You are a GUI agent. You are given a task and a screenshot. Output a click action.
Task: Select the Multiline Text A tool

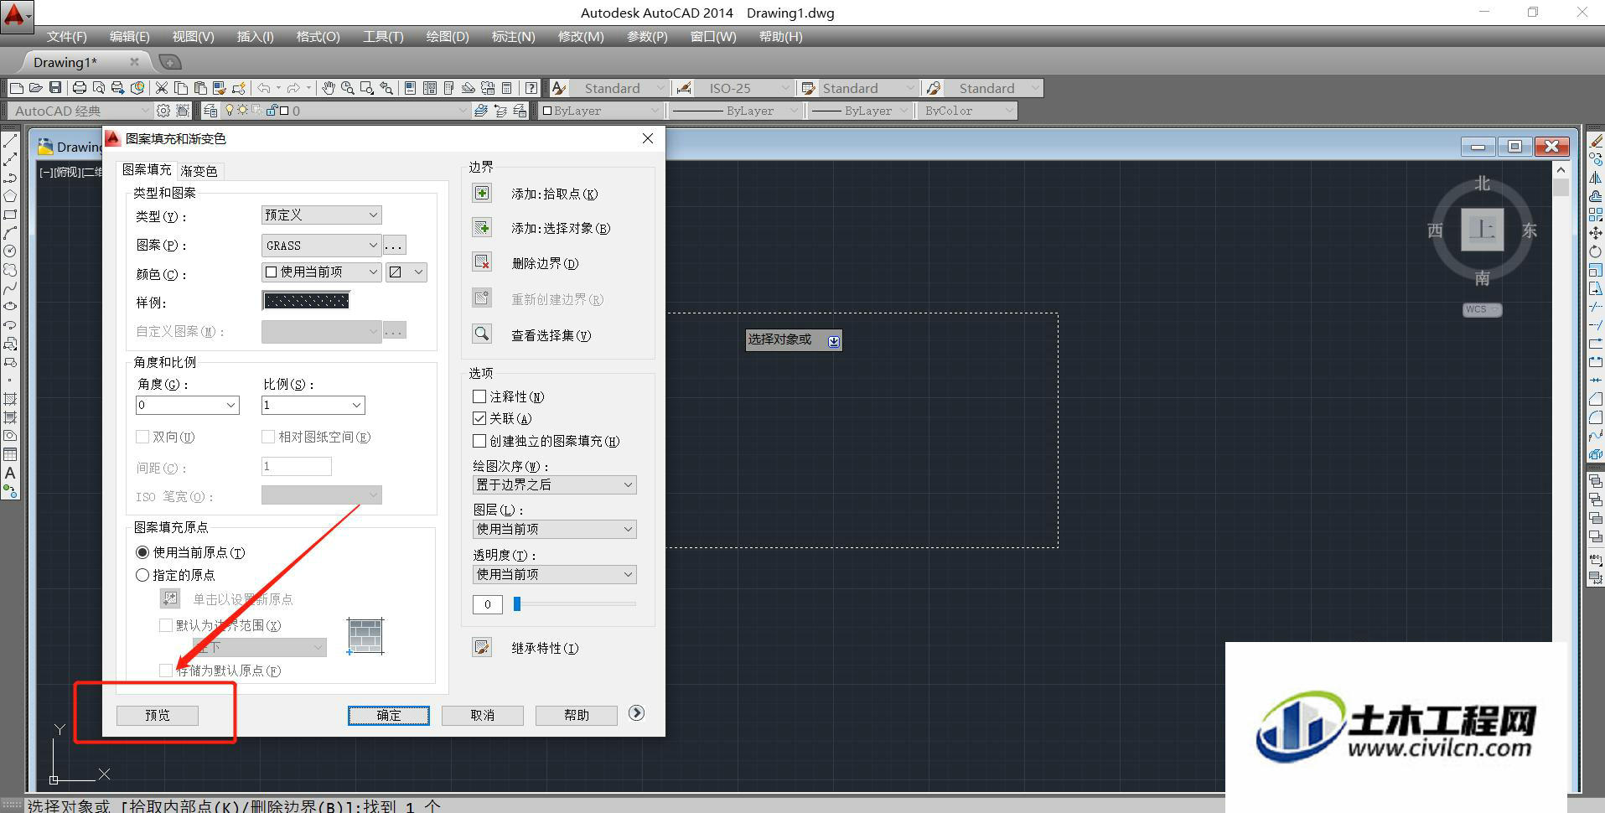point(10,473)
